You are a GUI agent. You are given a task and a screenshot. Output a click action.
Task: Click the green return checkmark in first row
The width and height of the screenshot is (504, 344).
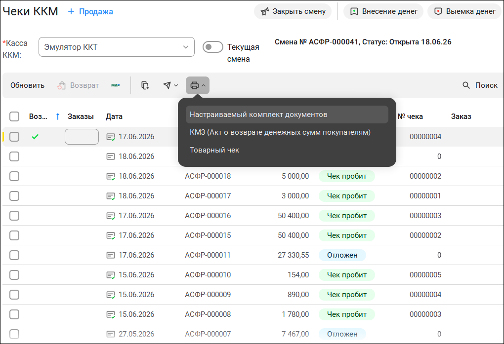pyautogui.click(x=36, y=137)
